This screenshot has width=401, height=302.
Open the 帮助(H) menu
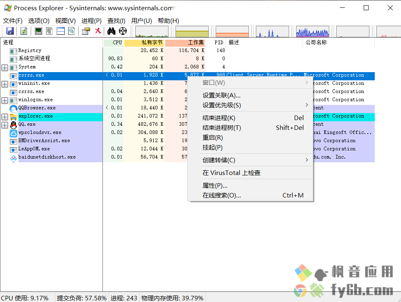click(x=168, y=21)
